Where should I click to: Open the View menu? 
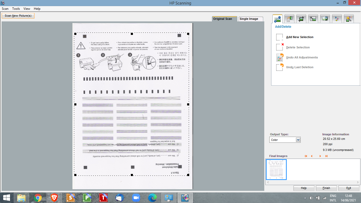click(27, 9)
